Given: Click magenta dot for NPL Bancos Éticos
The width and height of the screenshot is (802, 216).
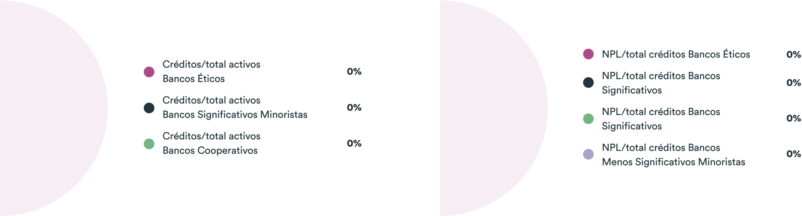Looking at the screenshot, I should point(588,54).
